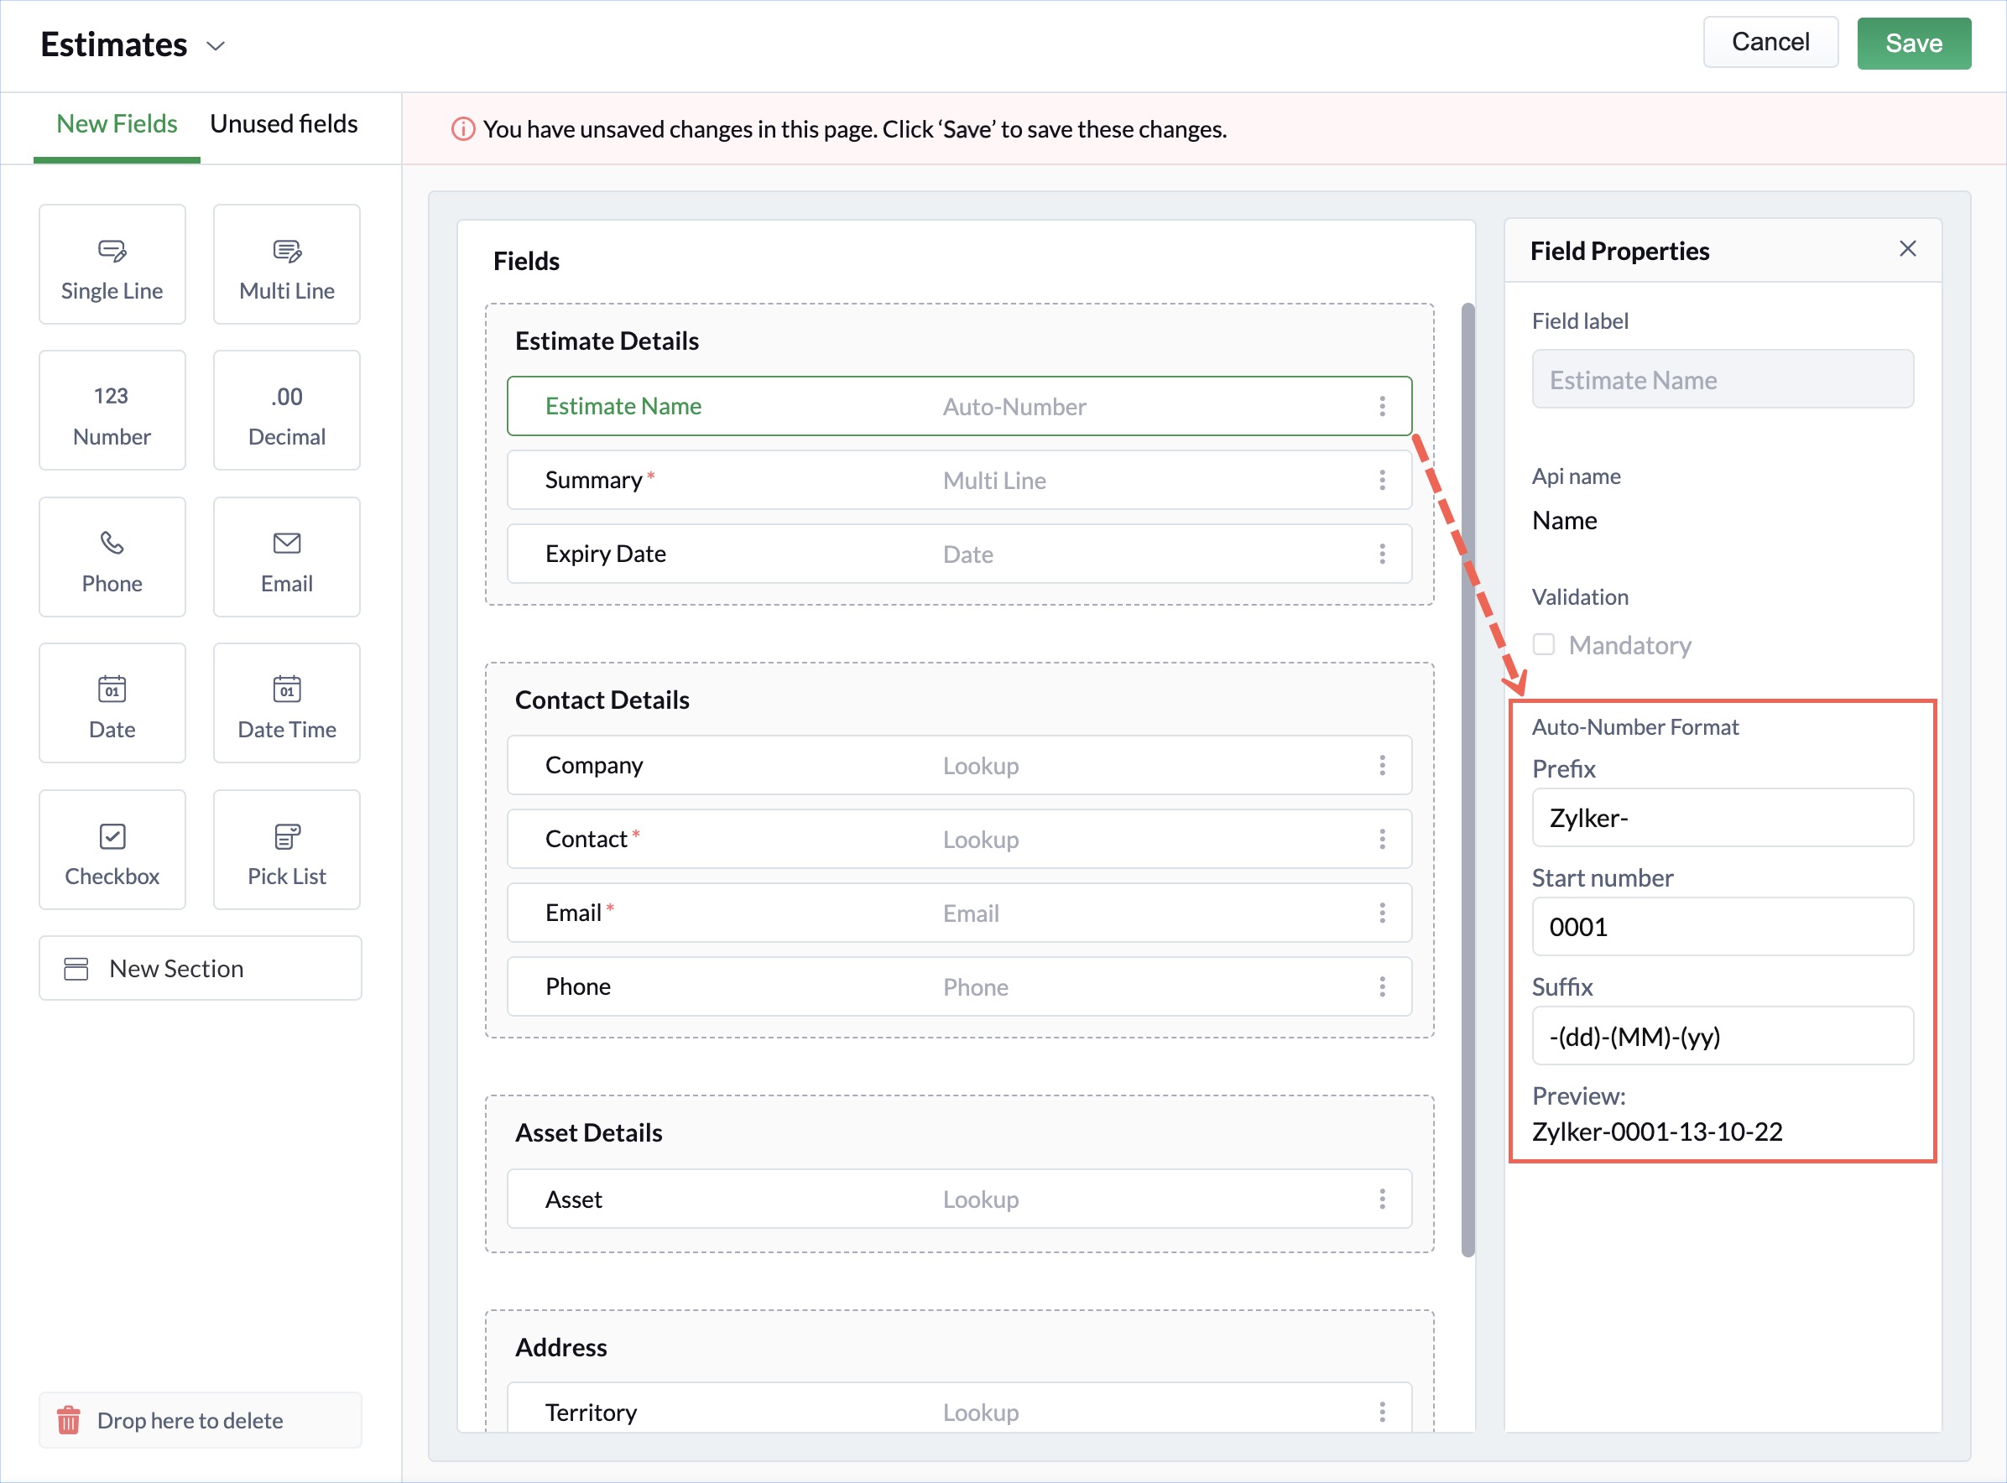Select the Date Time calendar icon
This screenshot has width=2007, height=1483.
[x=286, y=689]
